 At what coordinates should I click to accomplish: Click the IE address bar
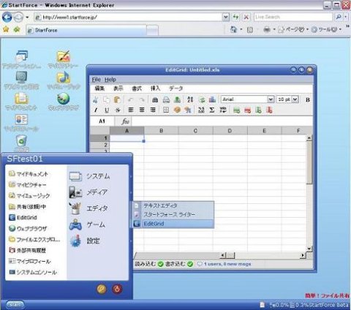pyautogui.click(x=128, y=17)
